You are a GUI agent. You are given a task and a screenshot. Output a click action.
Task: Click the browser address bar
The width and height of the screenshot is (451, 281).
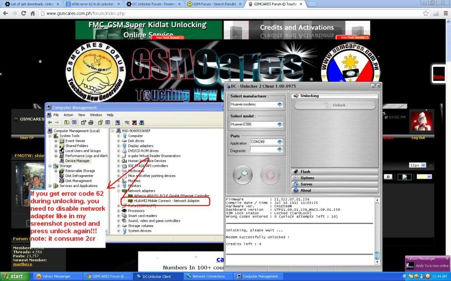[x=220, y=13]
